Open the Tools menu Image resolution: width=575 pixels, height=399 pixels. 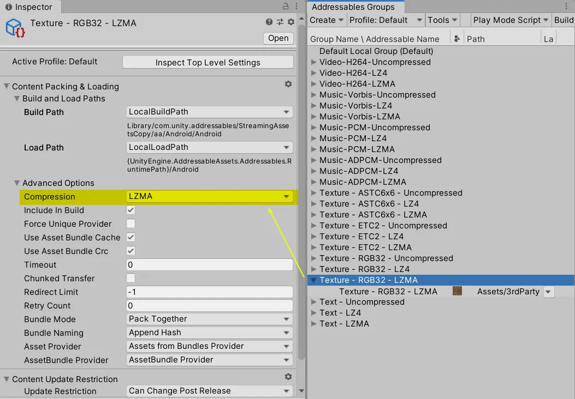(442, 20)
